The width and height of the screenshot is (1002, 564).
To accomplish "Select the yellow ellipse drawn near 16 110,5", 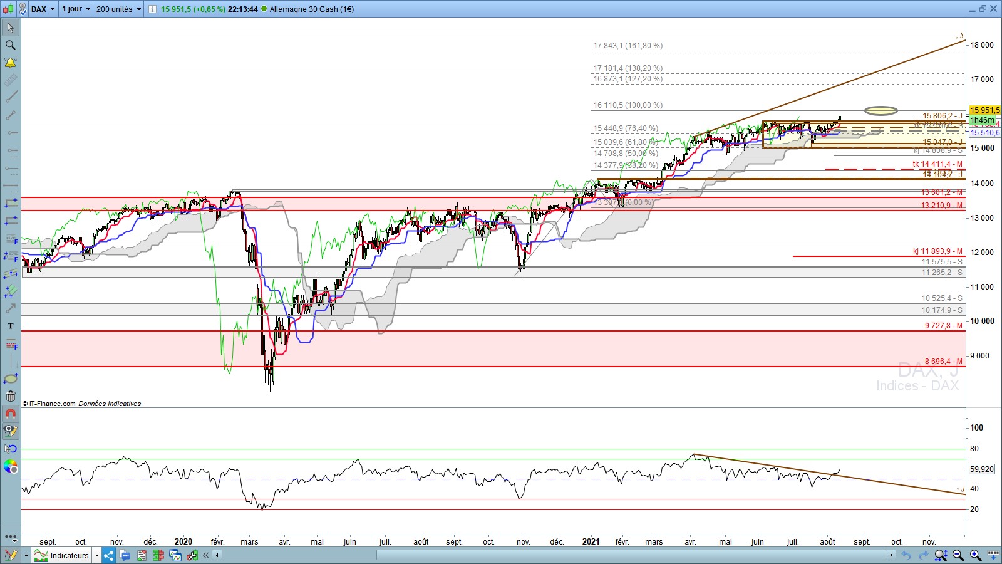I will [881, 111].
